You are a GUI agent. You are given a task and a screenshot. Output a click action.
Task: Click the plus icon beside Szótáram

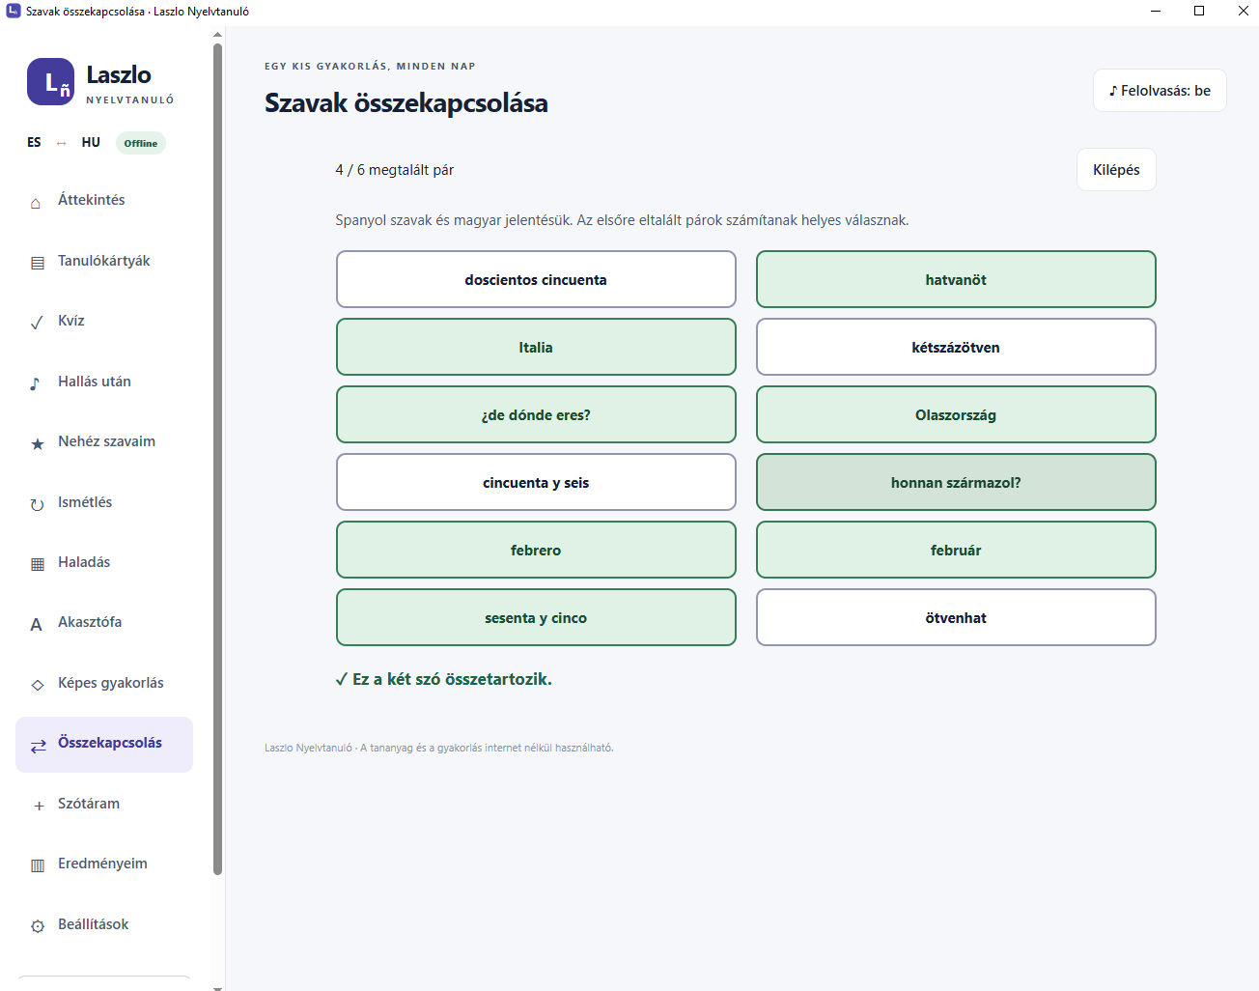point(38,806)
